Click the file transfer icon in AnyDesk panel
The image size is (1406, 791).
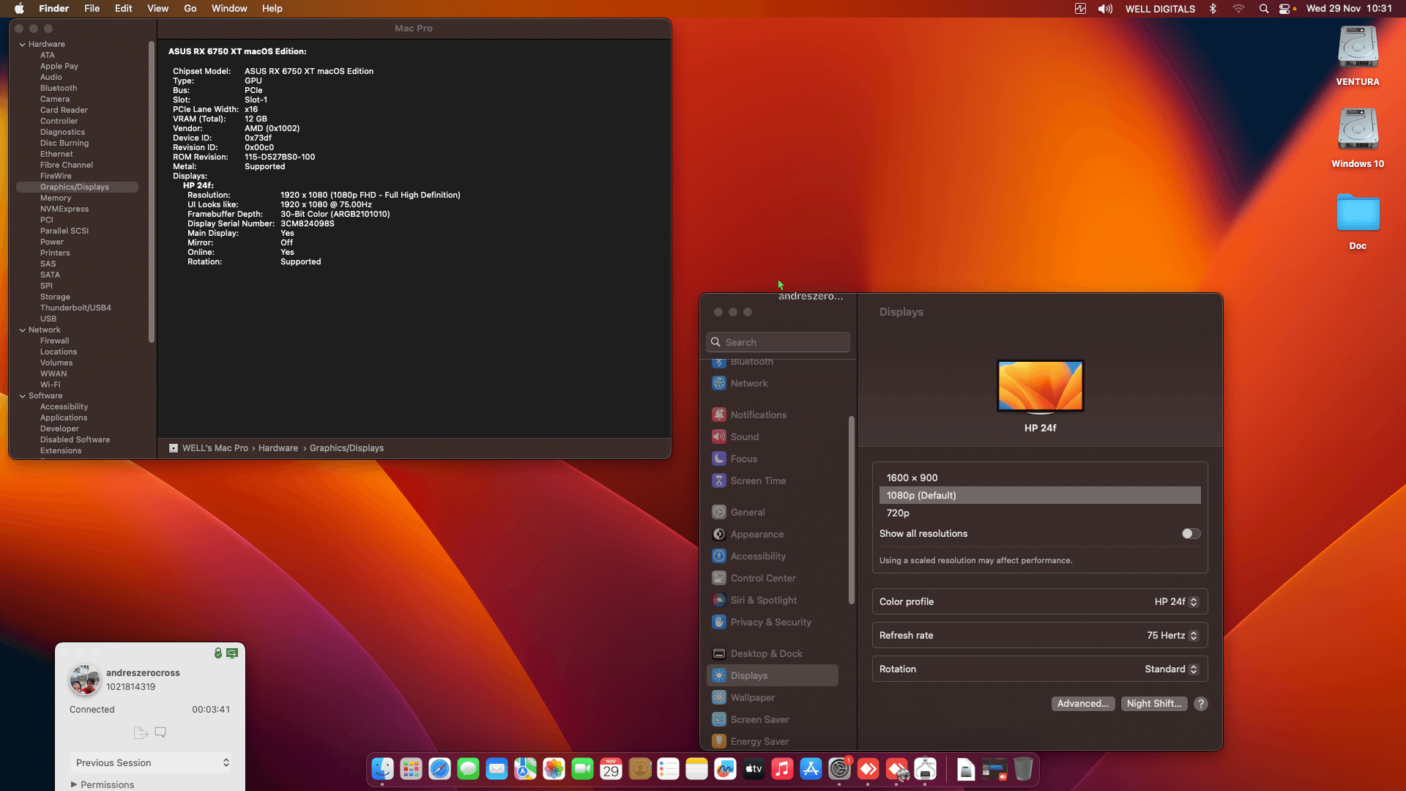point(141,732)
